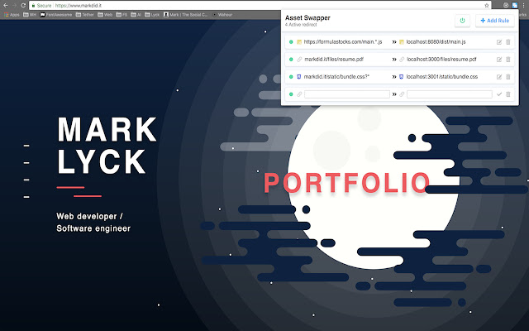Toggle the green status dot for formulastocks rule
The width and height of the screenshot is (529, 331).
click(291, 42)
